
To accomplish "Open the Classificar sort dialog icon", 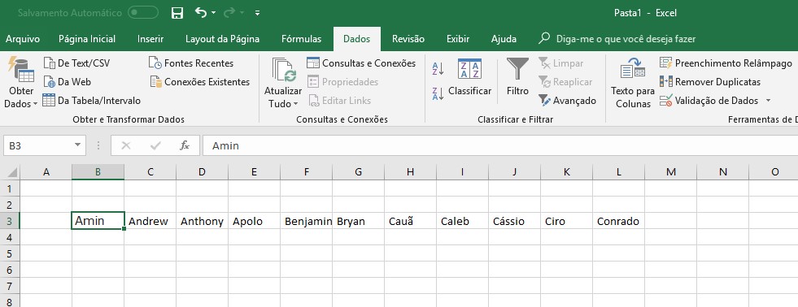I will click(469, 68).
